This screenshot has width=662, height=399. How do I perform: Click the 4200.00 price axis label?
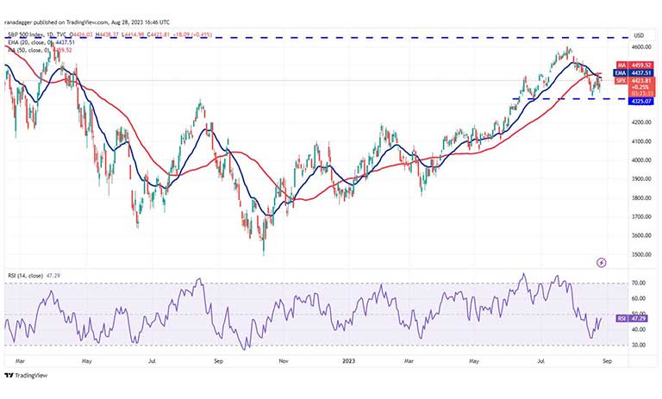(641, 122)
